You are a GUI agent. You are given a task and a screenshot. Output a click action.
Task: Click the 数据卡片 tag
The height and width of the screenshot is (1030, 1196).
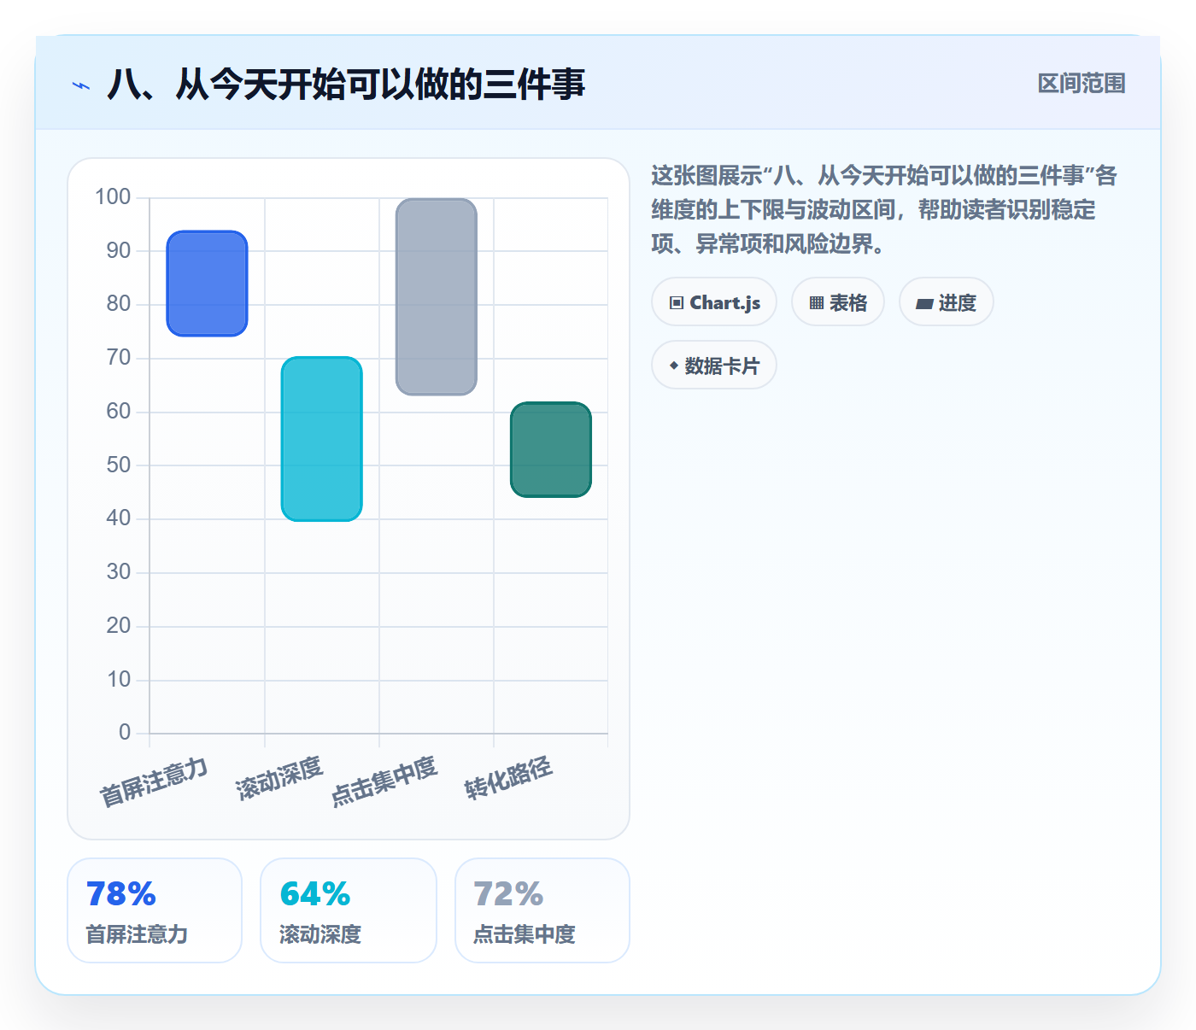(714, 366)
